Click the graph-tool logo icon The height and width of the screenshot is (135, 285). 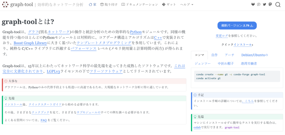[x=5, y=4]
